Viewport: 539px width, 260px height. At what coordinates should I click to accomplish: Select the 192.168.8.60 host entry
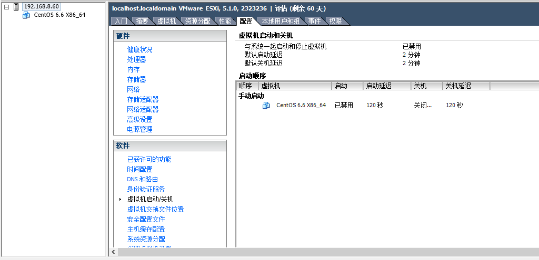[41, 6]
